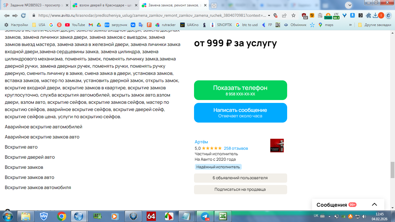Image resolution: width=395 pixels, height=222 pixels.
Task: Click the Сообщения 99+ unread badge
Action: [352, 205]
